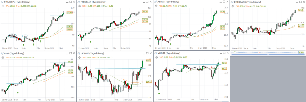Minimize the ORANGEPL chart window
Screen dimensions: 306x102
click(67, 2)
